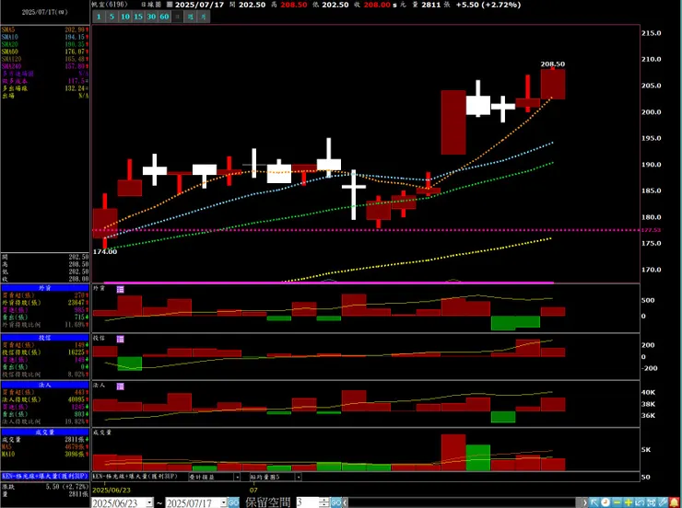
Task: Click the 外資 blue panel header
Action: pyautogui.click(x=45, y=288)
